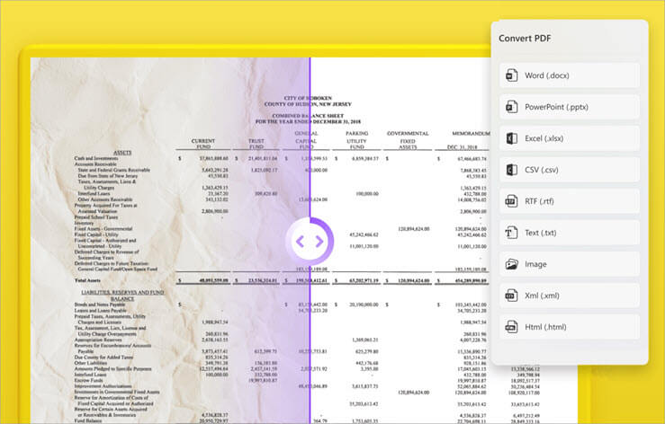The image size is (665, 424).
Task: Click the Xml file icon
Action: click(511, 296)
